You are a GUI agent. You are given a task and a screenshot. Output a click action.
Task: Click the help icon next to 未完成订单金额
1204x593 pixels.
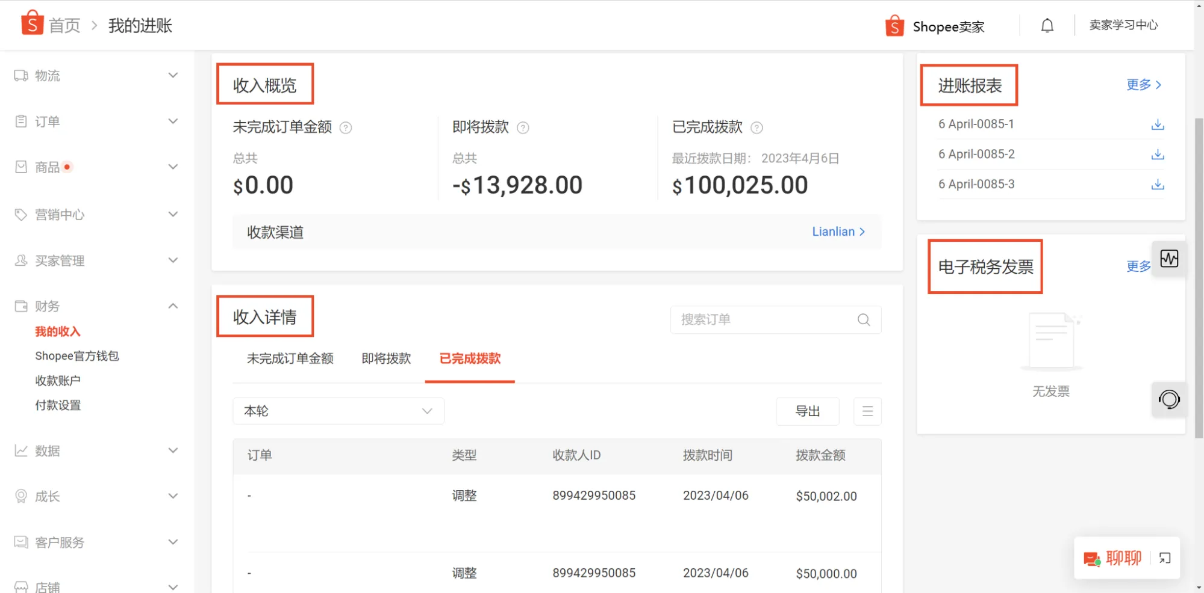click(x=346, y=128)
